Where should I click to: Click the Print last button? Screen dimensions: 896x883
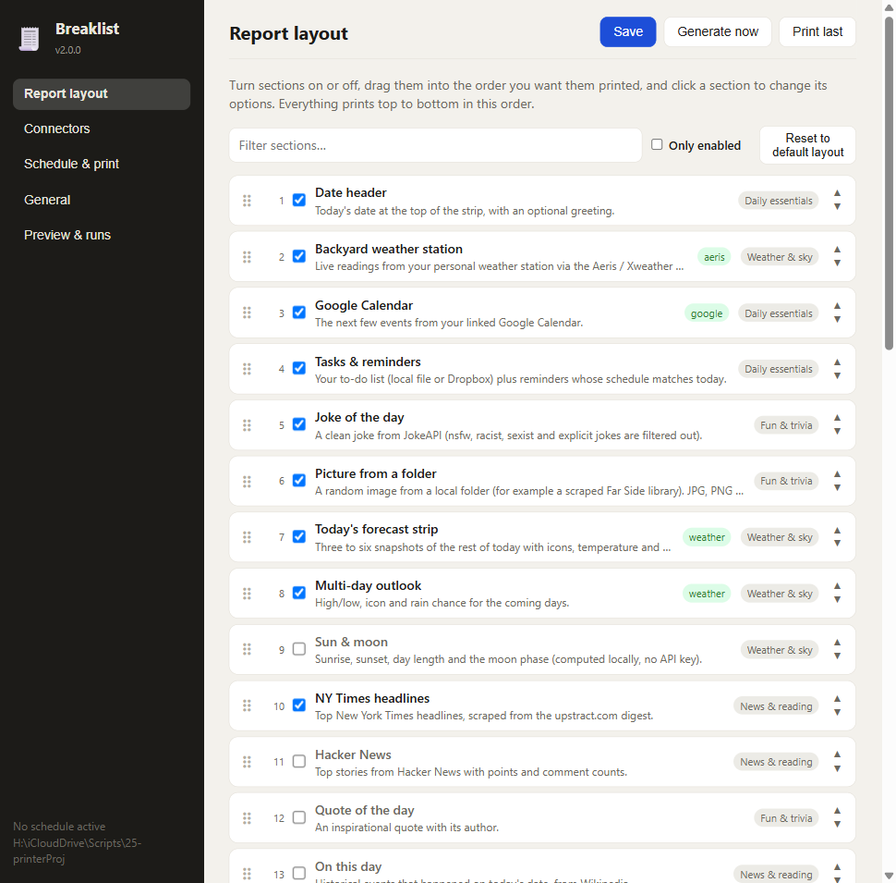pos(817,32)
